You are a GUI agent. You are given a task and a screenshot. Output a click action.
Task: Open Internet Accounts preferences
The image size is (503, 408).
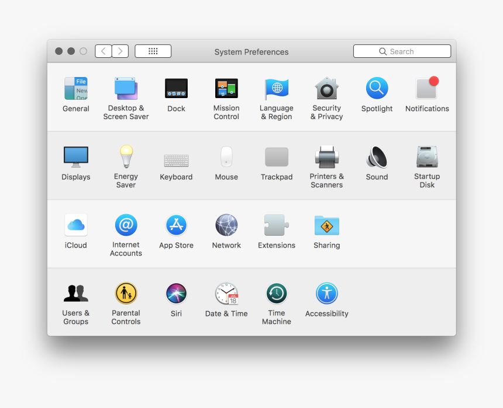[126, 225]
